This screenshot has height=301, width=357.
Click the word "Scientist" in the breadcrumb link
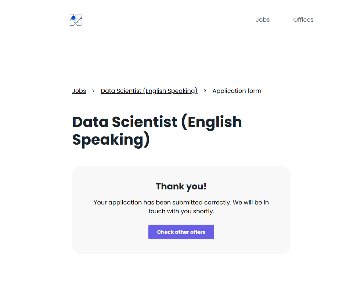(x=129, y=91)
